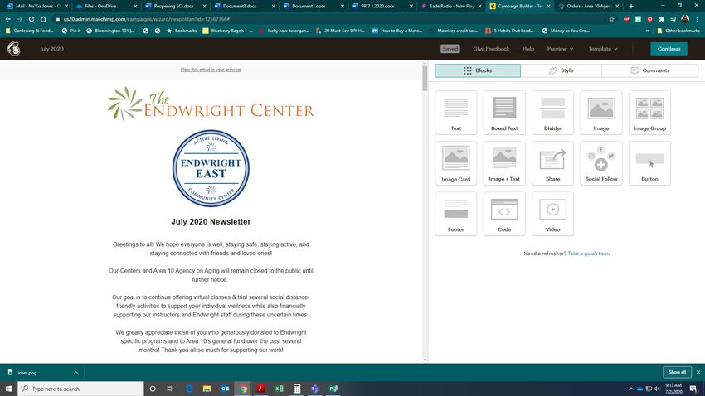Viewport: 705px width, 396px height.
Task: Open the browser home page
Action: pos(43,19)
